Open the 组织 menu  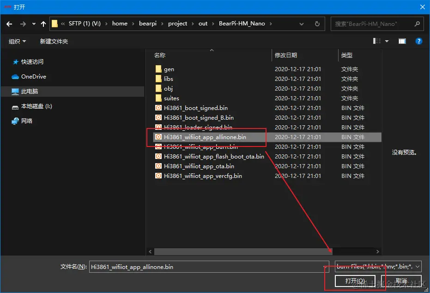click(x=17, y=41)
